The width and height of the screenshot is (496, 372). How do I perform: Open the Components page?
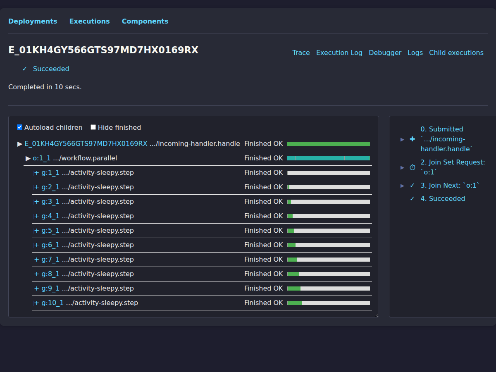[145, 21]
